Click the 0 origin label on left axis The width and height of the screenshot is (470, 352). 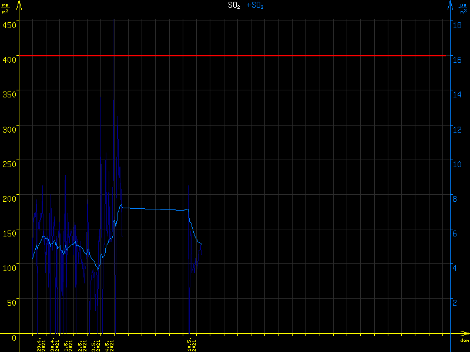tap(14, 338)
